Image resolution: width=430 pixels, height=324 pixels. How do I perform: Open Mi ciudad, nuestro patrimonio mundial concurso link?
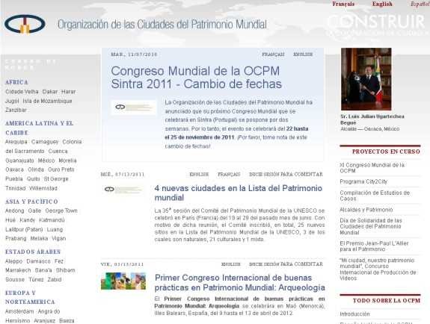tap(378, 270)
